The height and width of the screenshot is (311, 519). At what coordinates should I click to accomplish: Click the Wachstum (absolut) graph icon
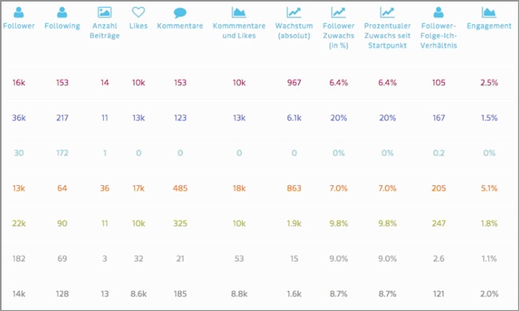(x=294, y=12)
